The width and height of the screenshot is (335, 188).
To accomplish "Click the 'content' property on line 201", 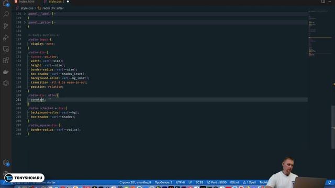I will (38, 100).
